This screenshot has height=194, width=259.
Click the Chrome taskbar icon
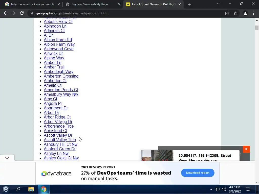[44, 189]
